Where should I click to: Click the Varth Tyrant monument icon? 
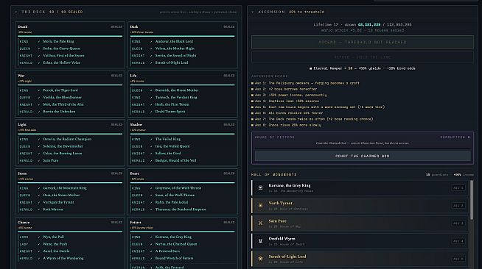coord(260,205)
